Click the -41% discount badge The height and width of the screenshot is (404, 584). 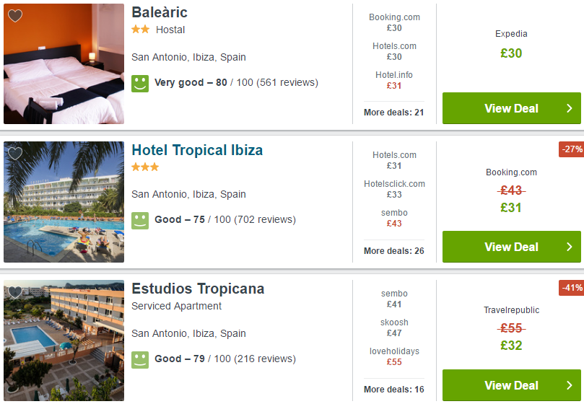click(571, 287)
